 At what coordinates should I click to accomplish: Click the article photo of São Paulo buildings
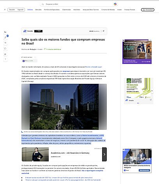(x=64, y=107)
